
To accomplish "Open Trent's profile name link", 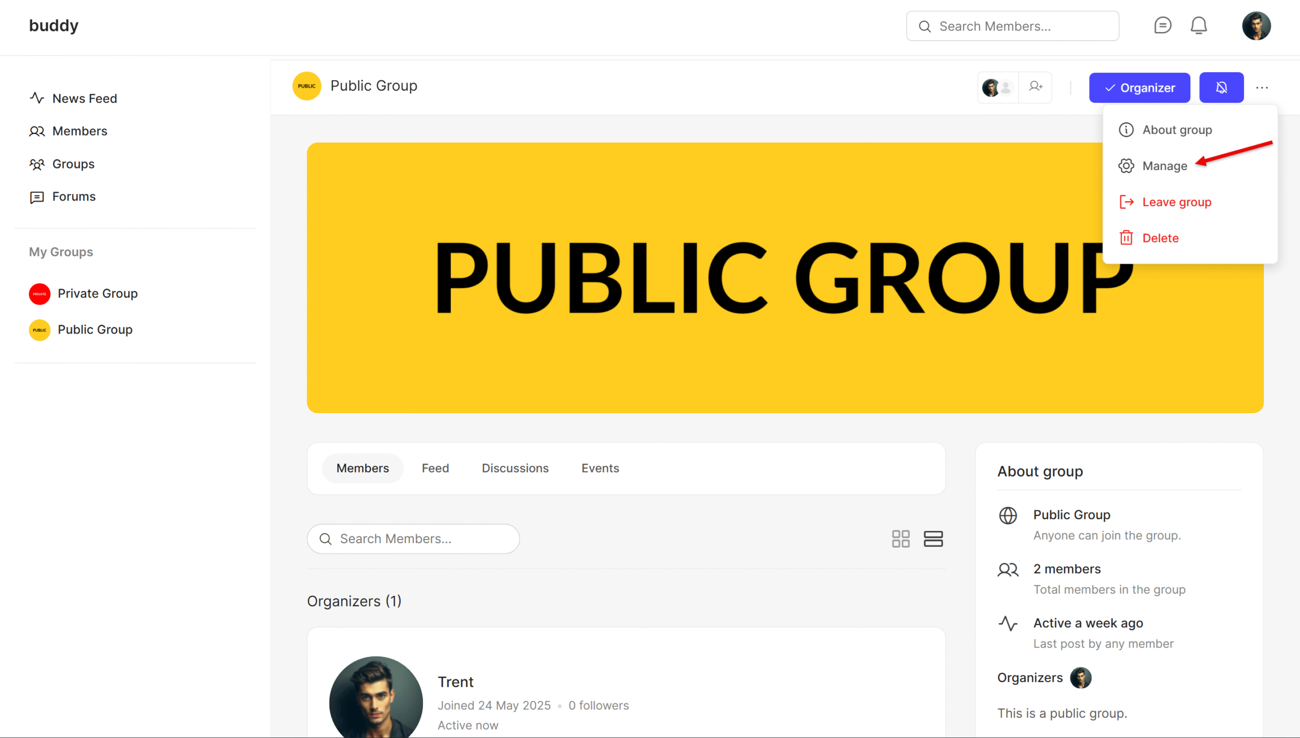I will [456, 682].
